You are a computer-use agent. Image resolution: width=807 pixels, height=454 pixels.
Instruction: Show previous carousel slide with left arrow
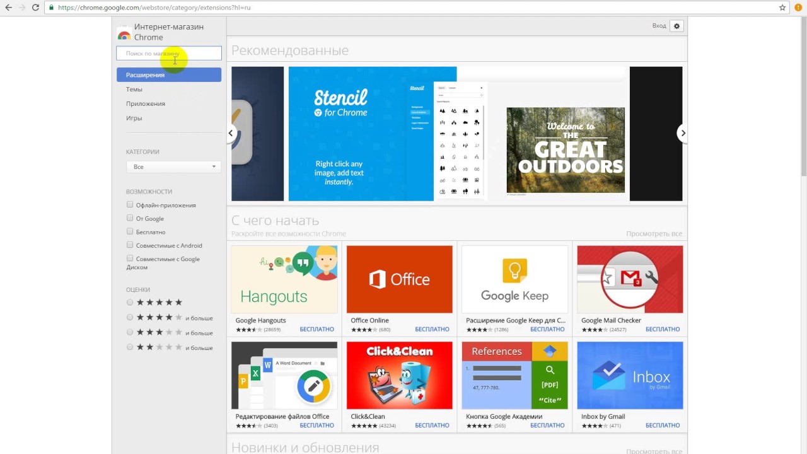(x=231, y=133)
